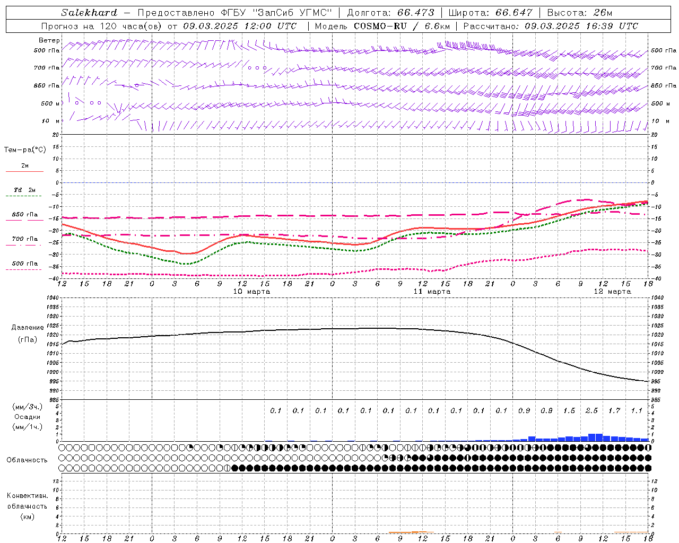This screenshot has width=679, height=543.
Task: Click the '(км)' unit under convective cloudiness
Action: pos(28,516)
